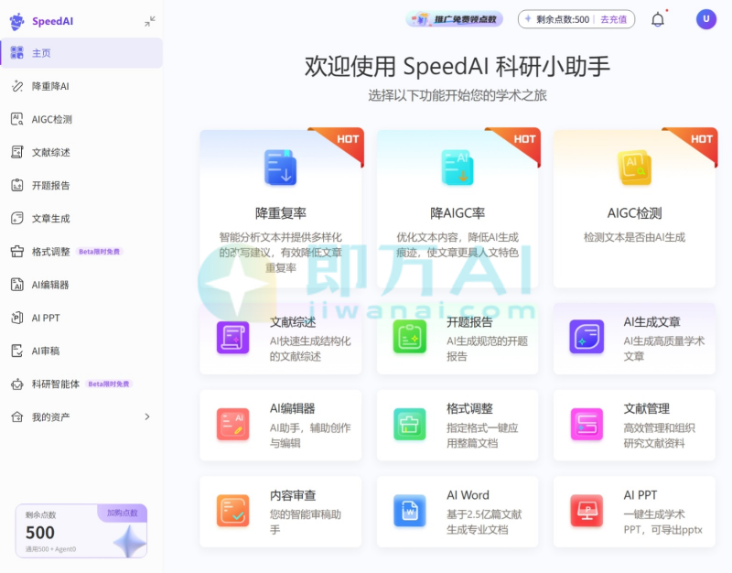
Task: Click the U user avatar
Action: tap(705, 19)
